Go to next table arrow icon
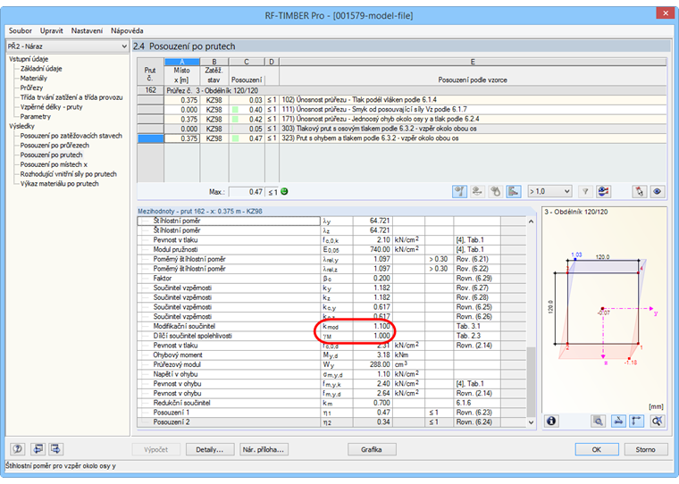This screenshot has width=679, height=484. [x=55, y=449]
